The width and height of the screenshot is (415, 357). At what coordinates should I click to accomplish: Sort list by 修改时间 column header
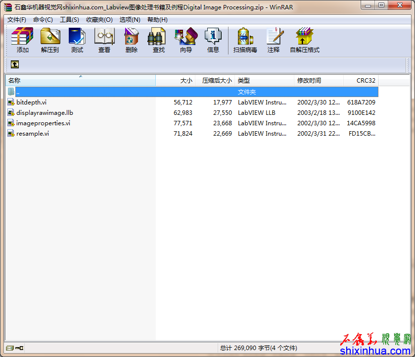pyautogui.click(x=319, y=80)
